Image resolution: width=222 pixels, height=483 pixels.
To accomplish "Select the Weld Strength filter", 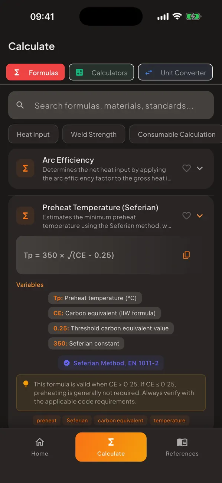I will click(x=94, y=134).
